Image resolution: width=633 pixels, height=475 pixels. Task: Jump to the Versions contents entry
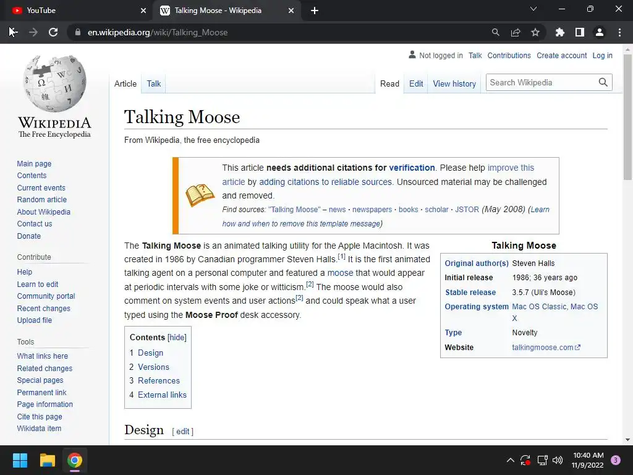pyautogui.click(x=153, y=367)
